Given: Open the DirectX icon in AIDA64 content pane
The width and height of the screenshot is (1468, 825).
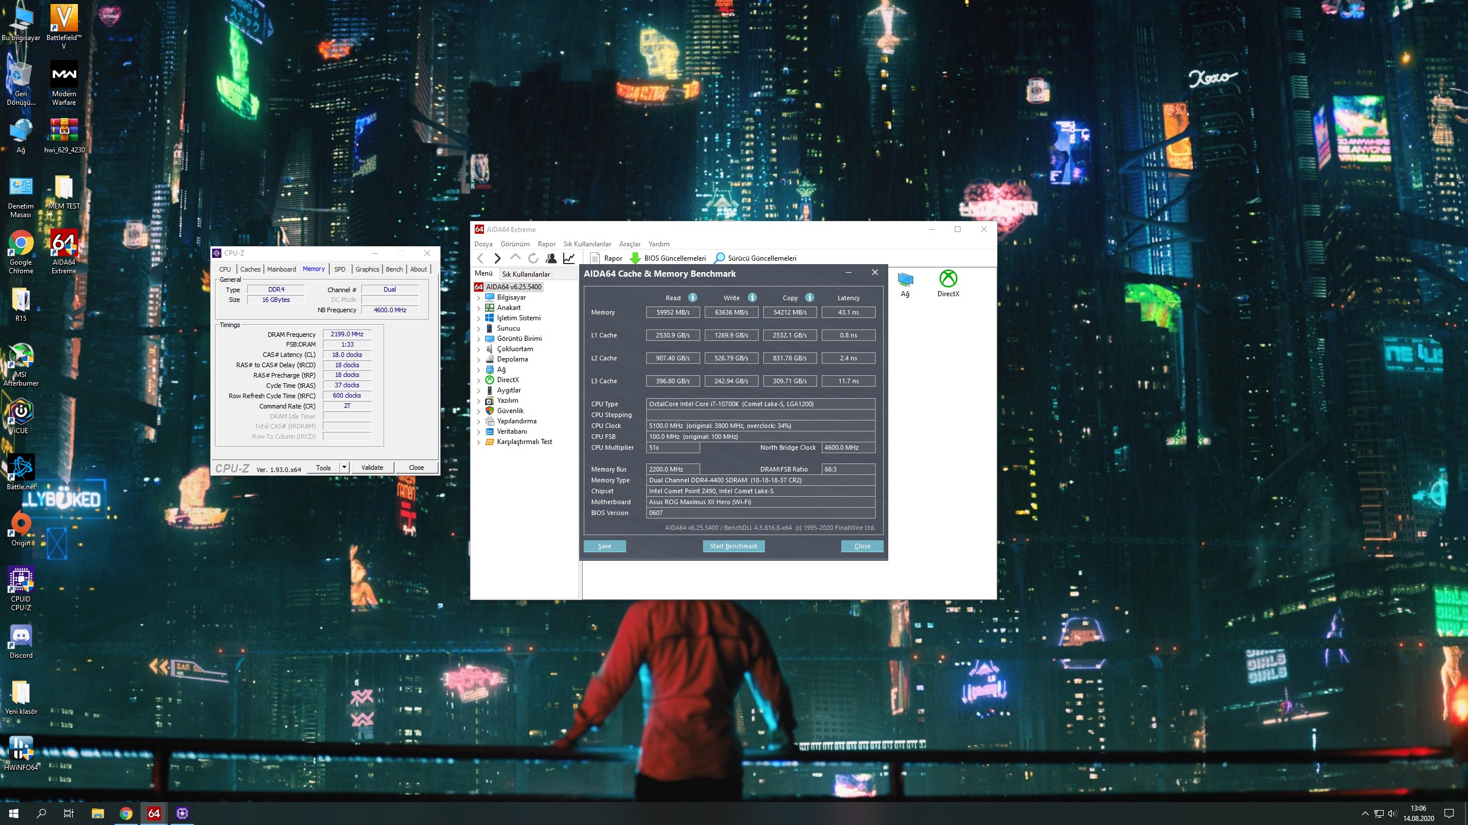Looking at the screenshot, I should pyautogui.click(x=948, y=284).
